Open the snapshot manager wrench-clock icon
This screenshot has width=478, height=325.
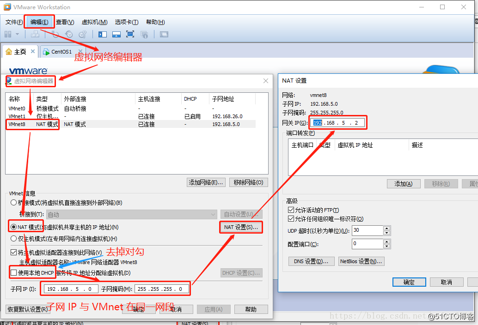(83, 34)
